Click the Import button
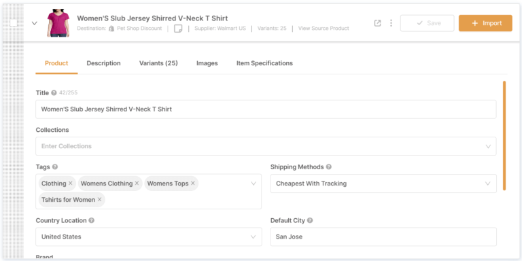 (485, 23)
